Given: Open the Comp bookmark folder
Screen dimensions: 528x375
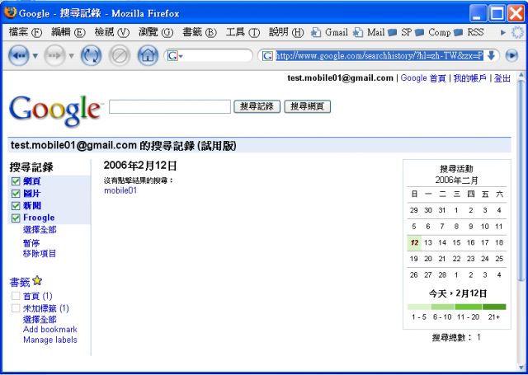Looking at the screenshot, I should pos(432,32).
